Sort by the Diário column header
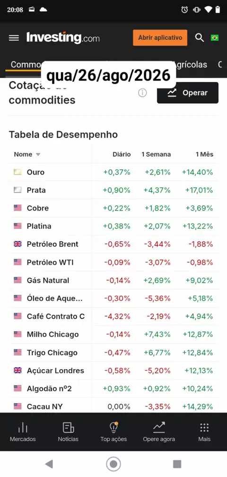Screen dimensions: 227x477 click(122, 154)
